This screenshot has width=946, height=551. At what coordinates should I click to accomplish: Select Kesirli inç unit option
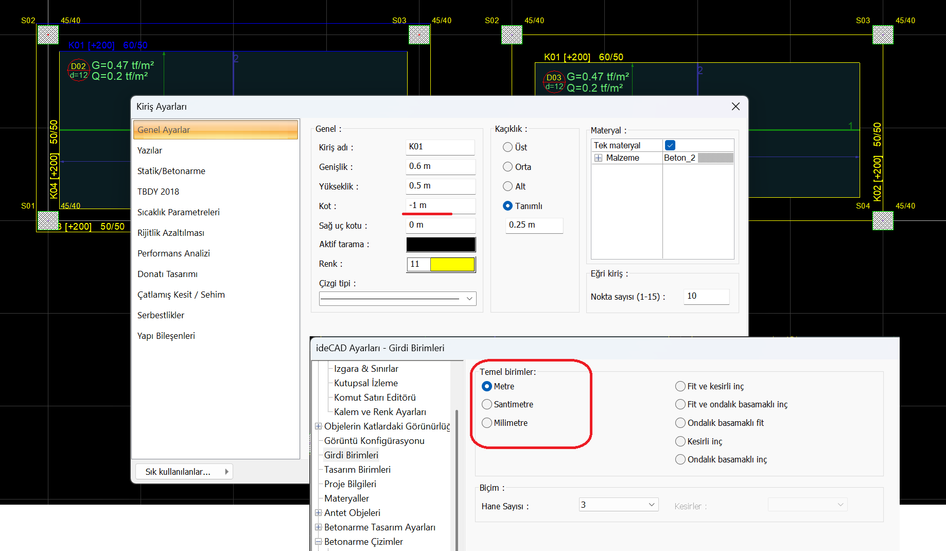680,441
